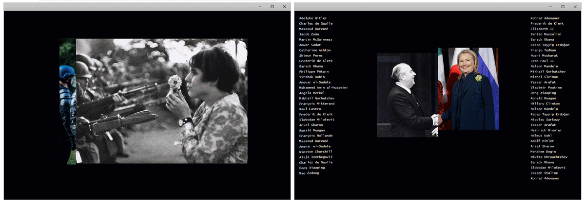The image size is (585, 204).
Task: Click the name Benito Mussolini
Action: click(x=546, y=34)
